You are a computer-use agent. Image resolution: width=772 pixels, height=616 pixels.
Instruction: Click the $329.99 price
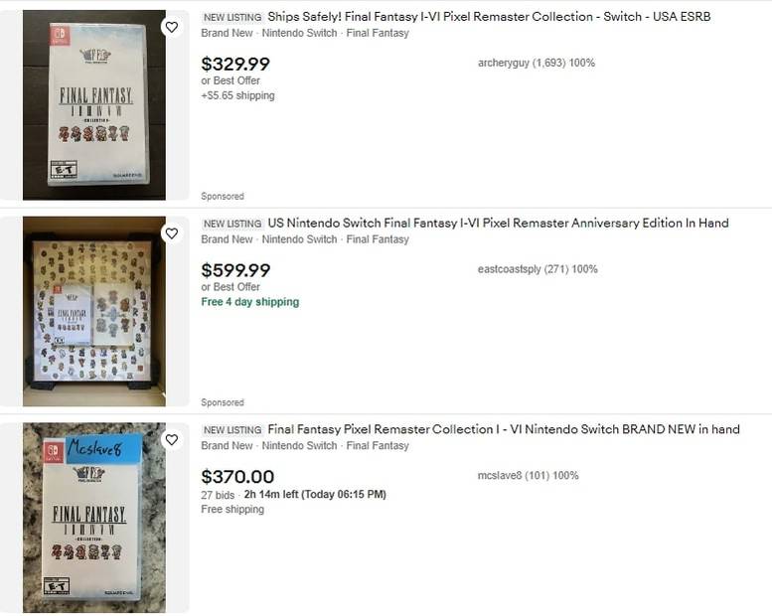tap(235, 64)
